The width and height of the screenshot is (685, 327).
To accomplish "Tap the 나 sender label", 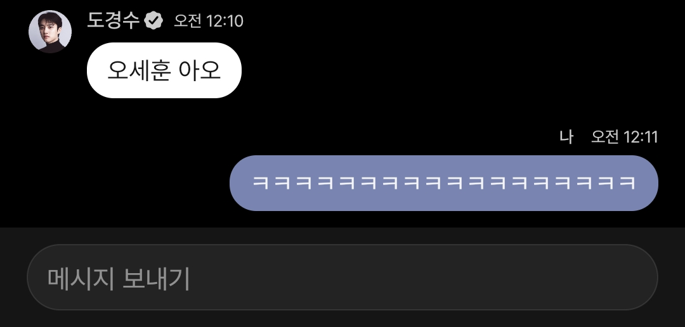I will click(x=566, y=137).
